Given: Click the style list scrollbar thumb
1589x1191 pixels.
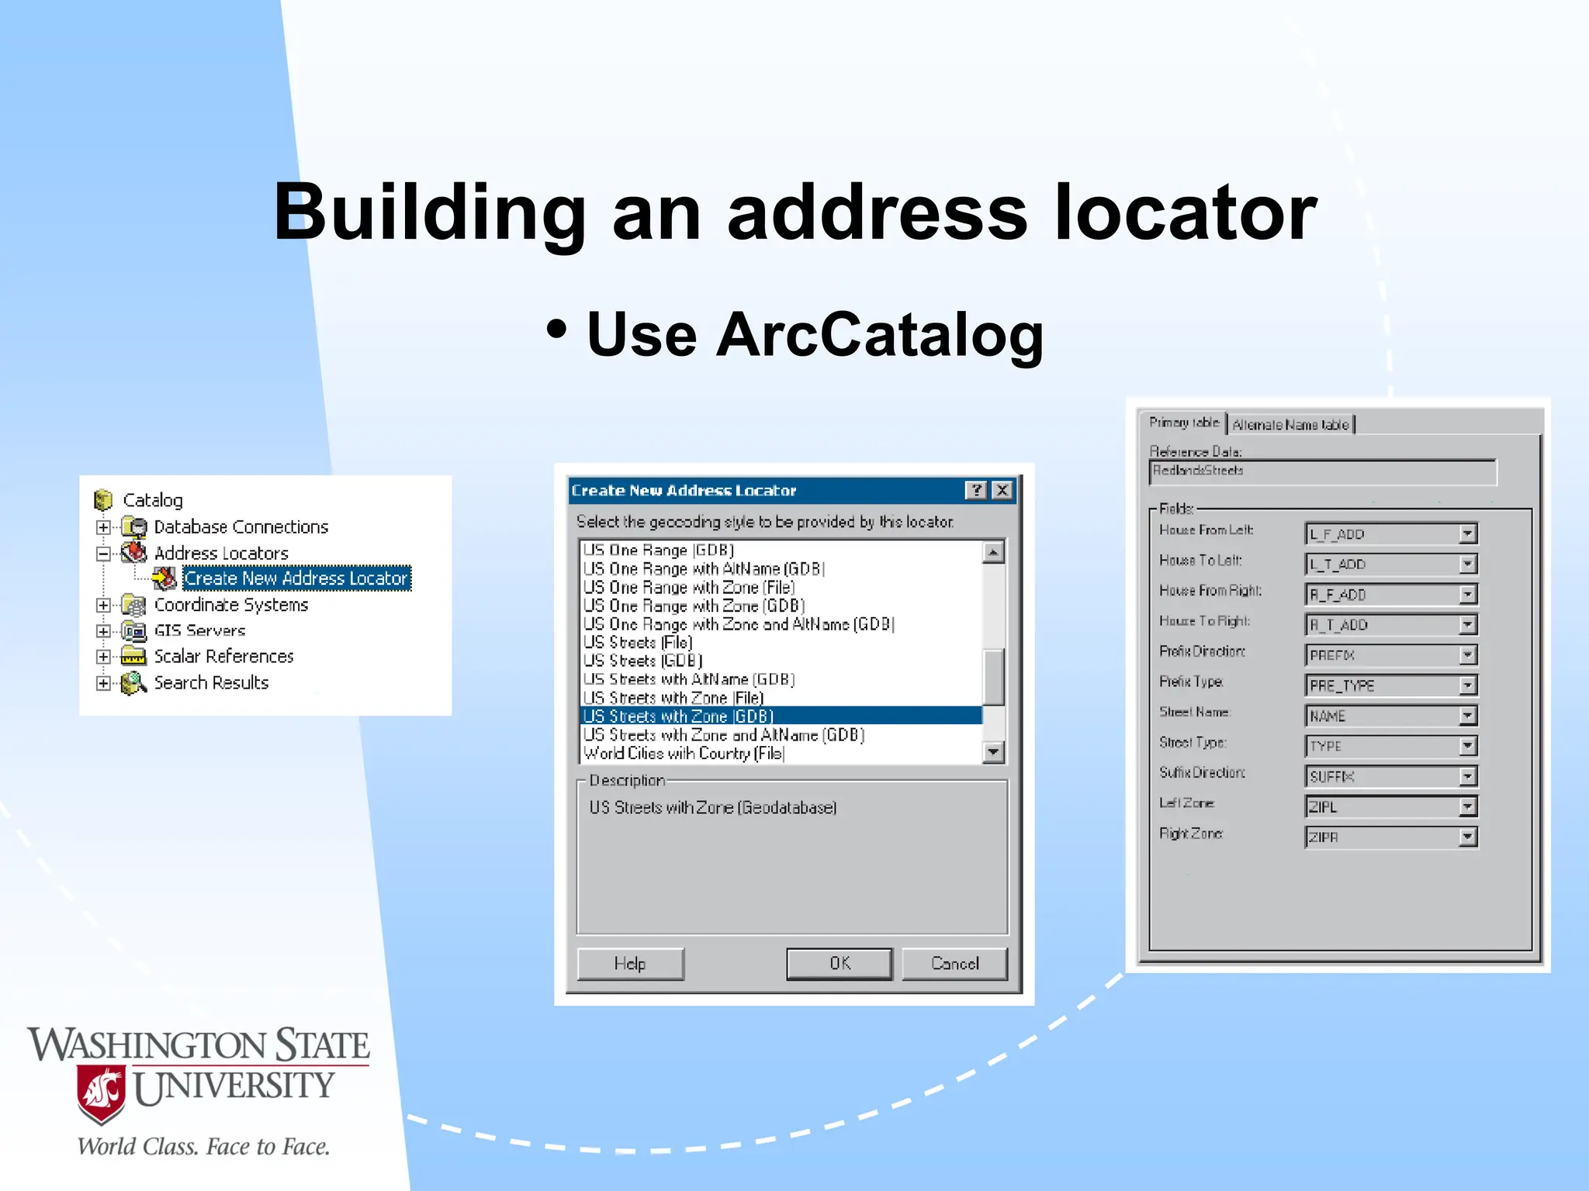Looking at the screenshot, I should pyautogui.click(x=993, y=676).
